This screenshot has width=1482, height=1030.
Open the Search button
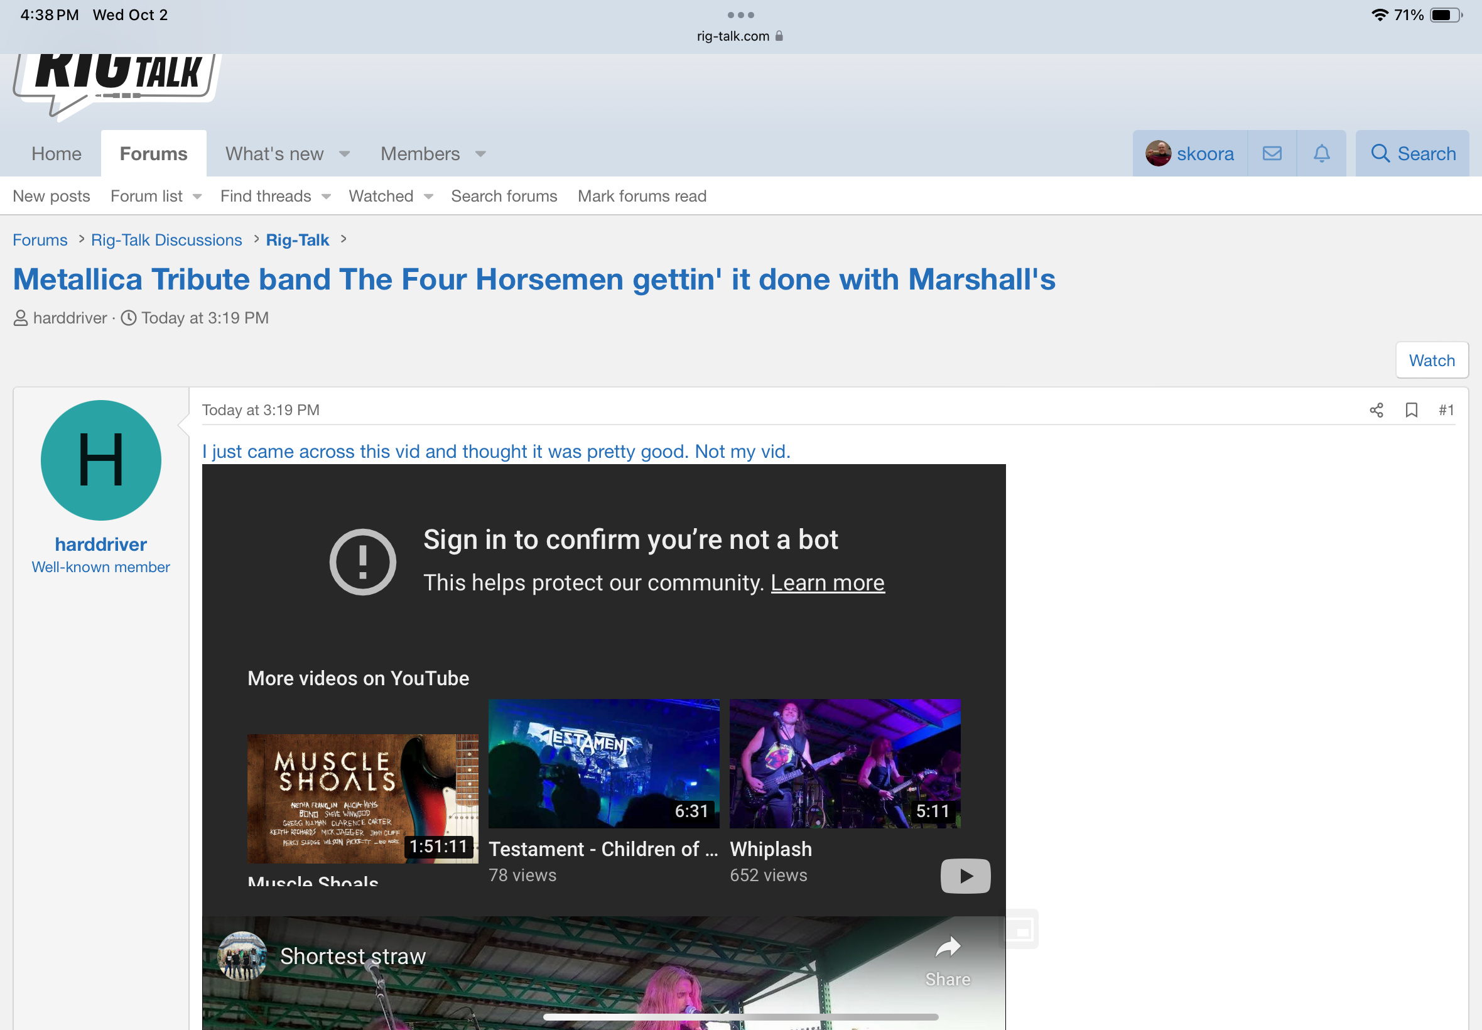1412,154
